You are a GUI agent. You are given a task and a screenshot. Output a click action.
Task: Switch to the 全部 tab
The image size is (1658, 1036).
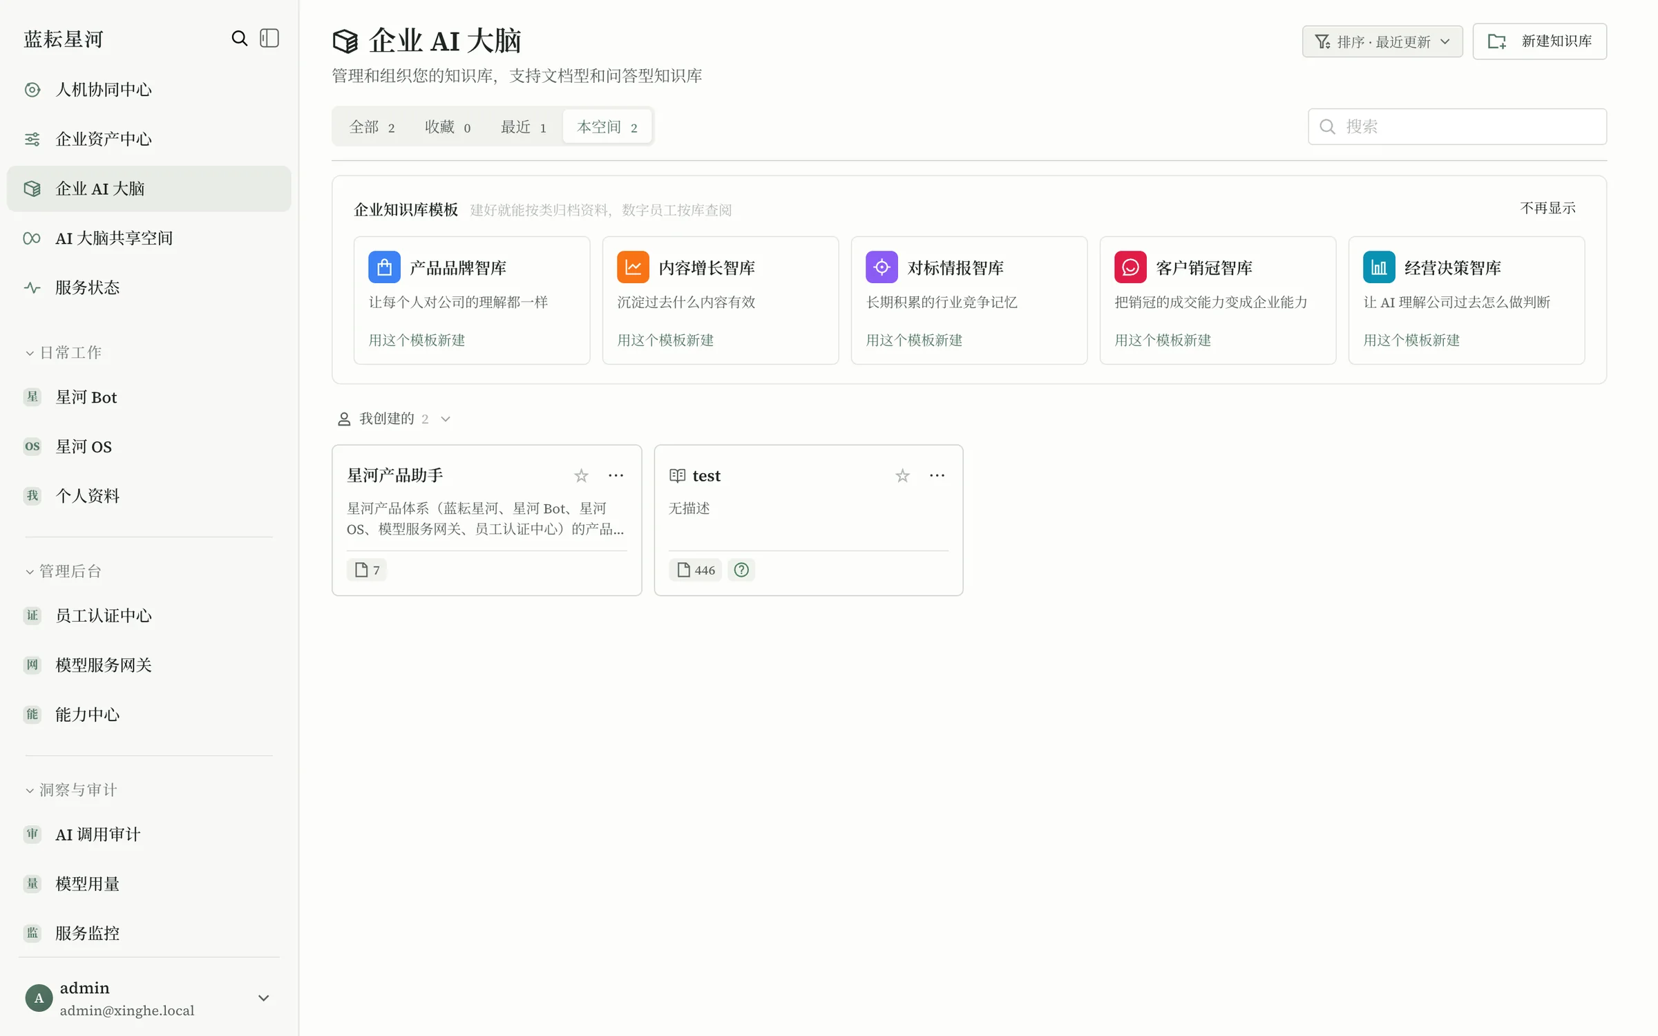click(x=372, y=127)
